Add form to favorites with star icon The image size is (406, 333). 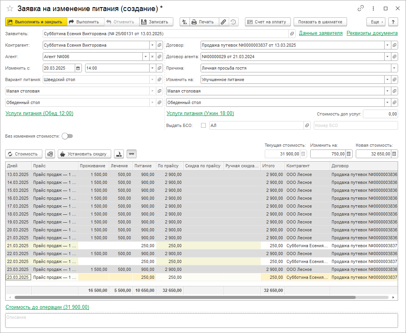pyautogui.click(x=10, y=8)
